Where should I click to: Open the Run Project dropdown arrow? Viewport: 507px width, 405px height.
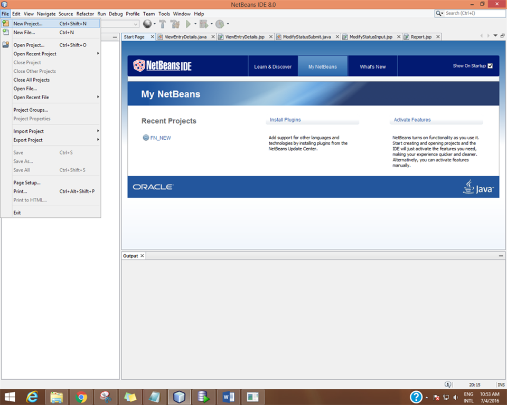pyautogui.click(x=195, y=24)
